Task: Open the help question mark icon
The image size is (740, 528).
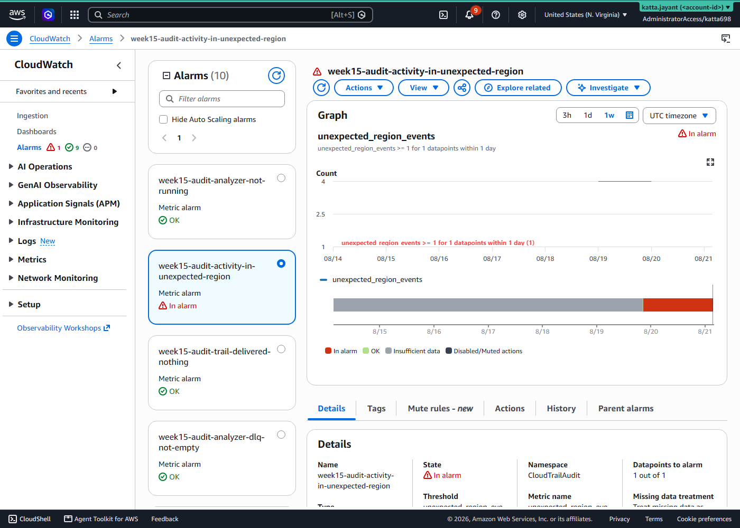Action: point(496,15)
